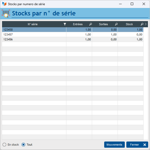Select serial number row 123457
The image size is (150, 150).
pos(73,34)
